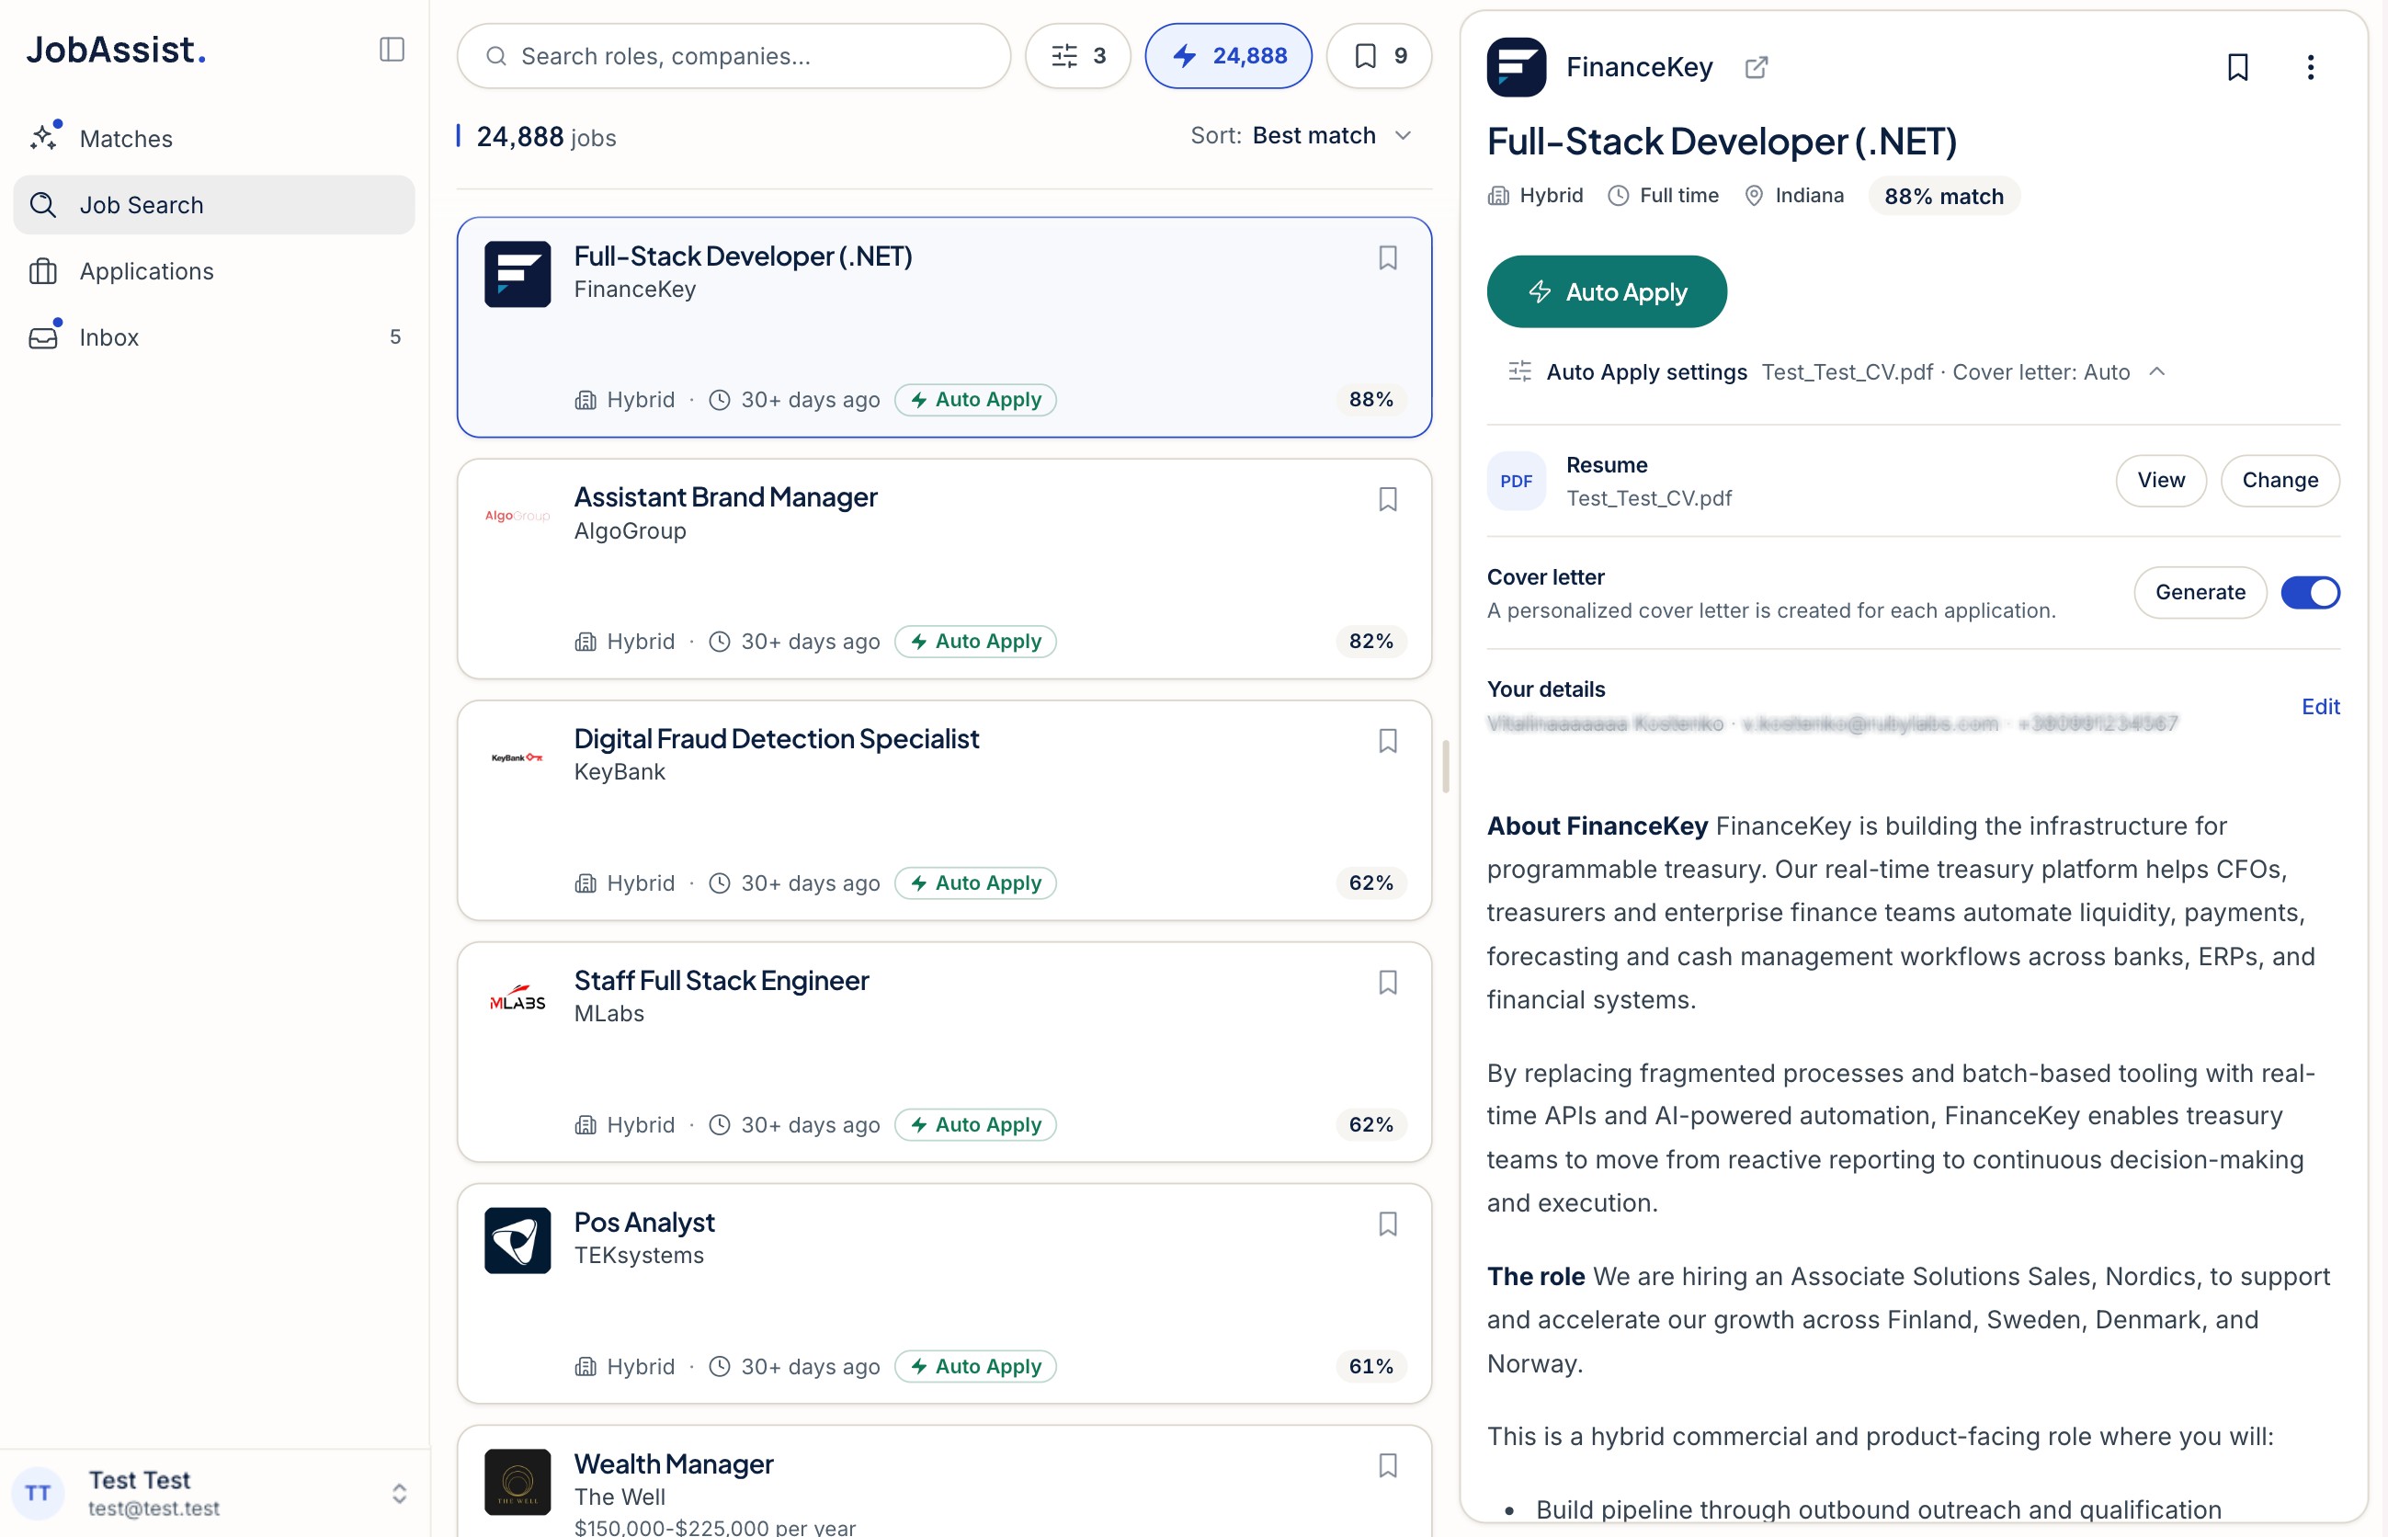Click the TT user avatar
2388x1537 pixels.
(38, 1493)
